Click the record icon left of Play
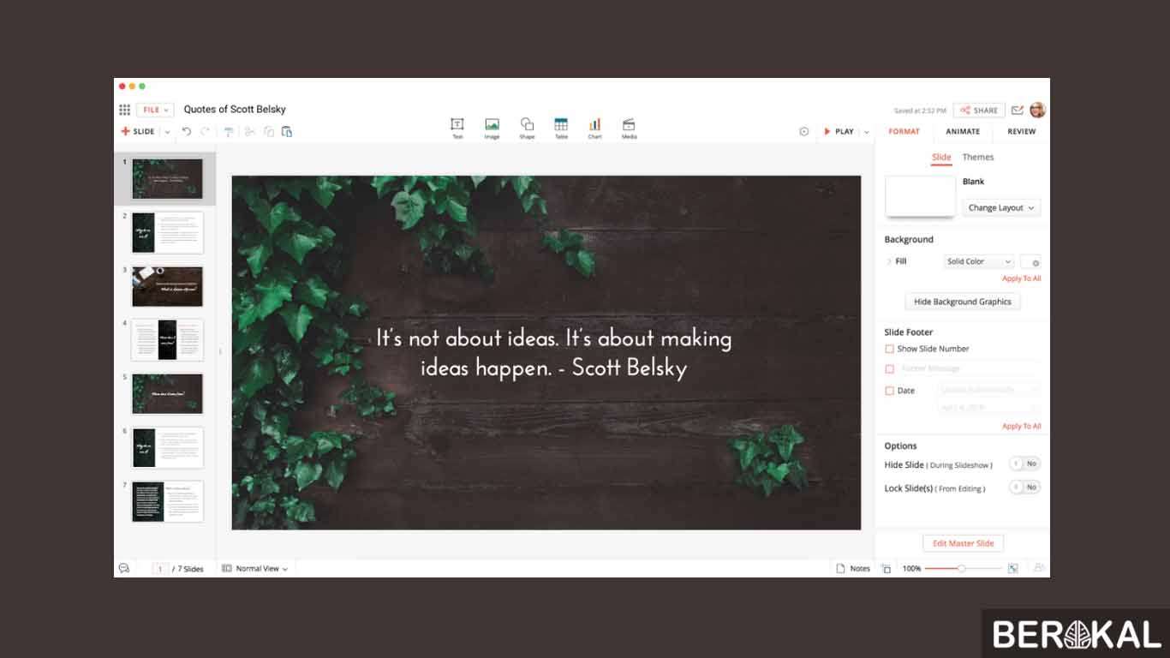This screenshot has height=658, width=1170. pos(803,131)
